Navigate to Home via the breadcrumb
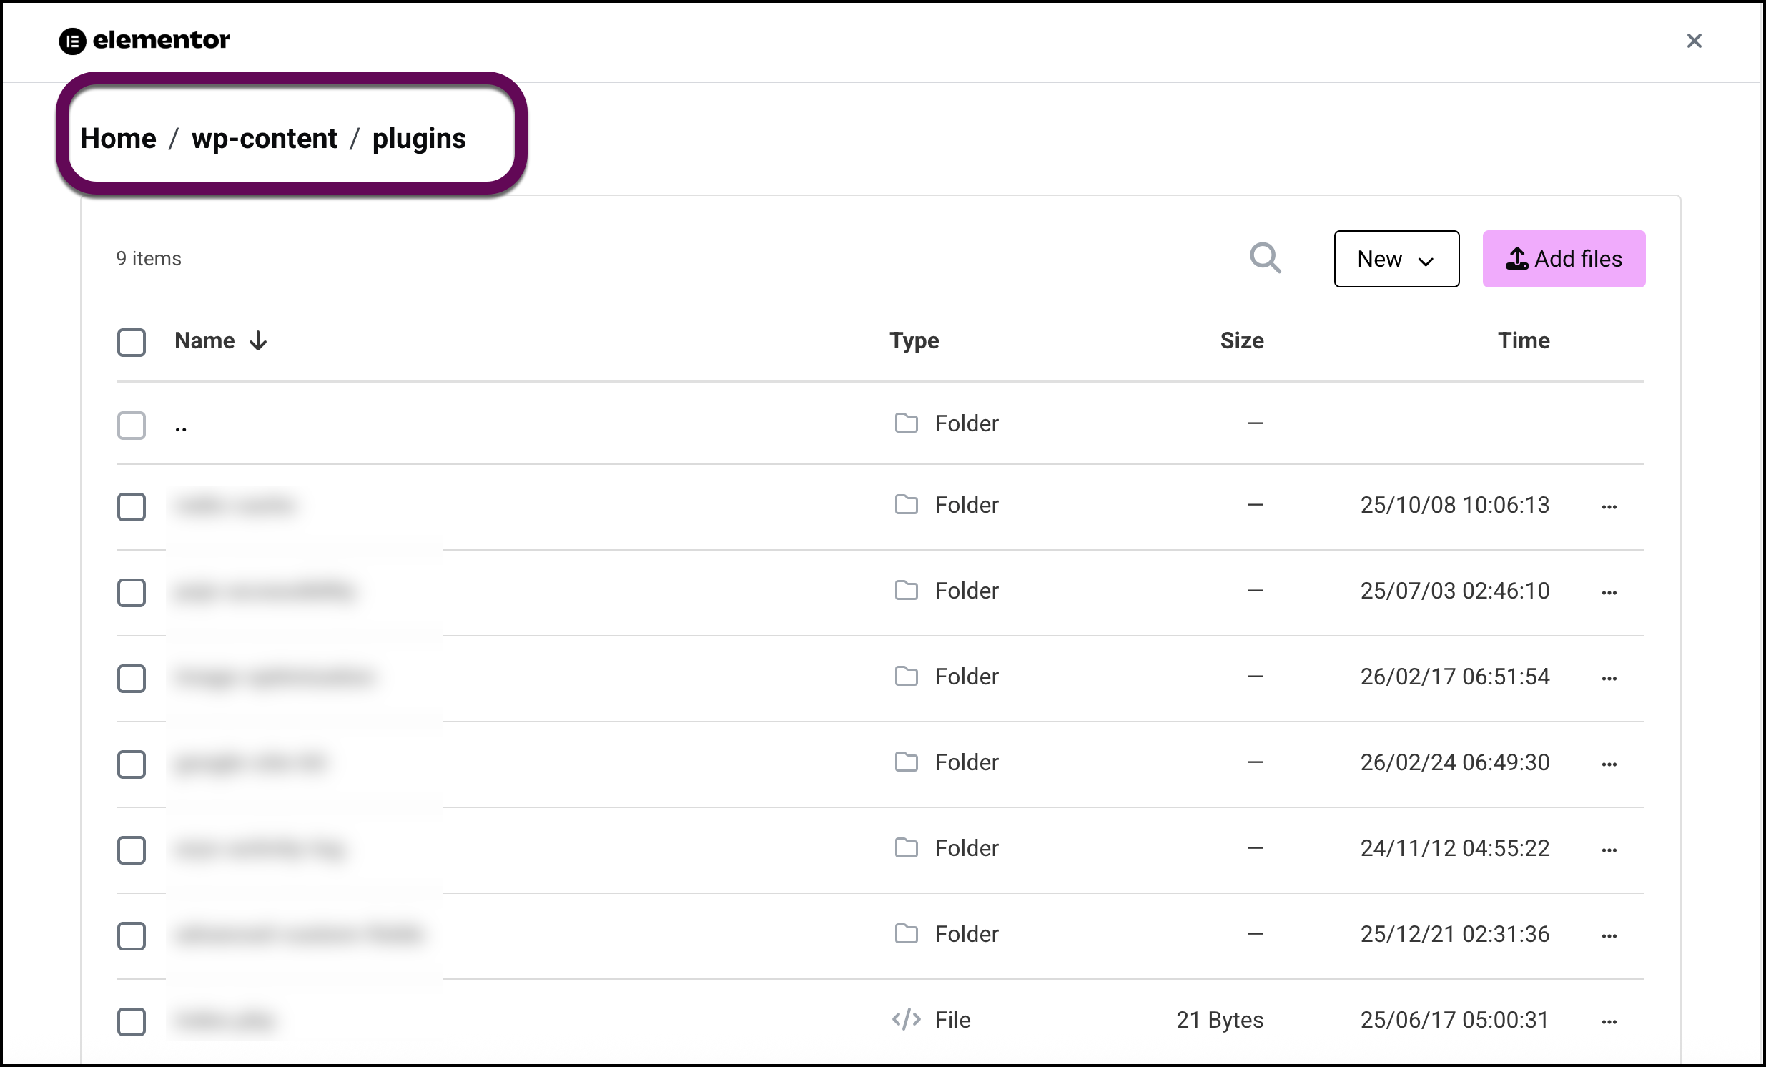Viewport: 1766px width, 1067px height. click(118, 139)
